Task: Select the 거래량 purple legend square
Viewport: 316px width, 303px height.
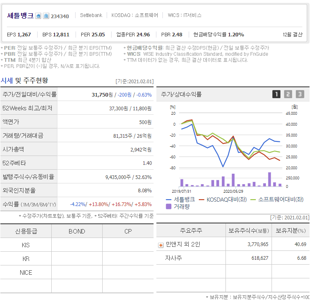Action: [x=169, y=206]
